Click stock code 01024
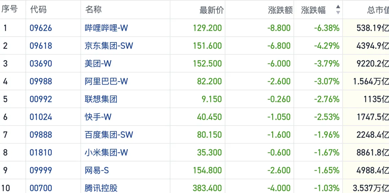This screenshot has width=389, height=193. pos(41,117)
